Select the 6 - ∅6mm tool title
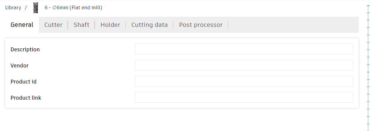The height and width of the screenshot is (131, 370). pos(73,8)
